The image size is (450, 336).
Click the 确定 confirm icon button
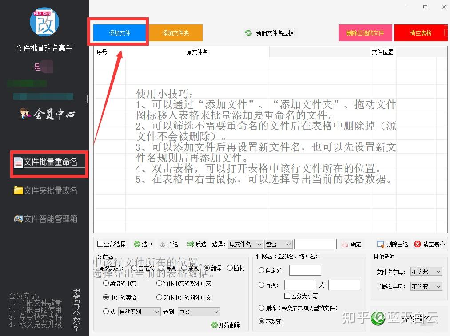point(345,244)
